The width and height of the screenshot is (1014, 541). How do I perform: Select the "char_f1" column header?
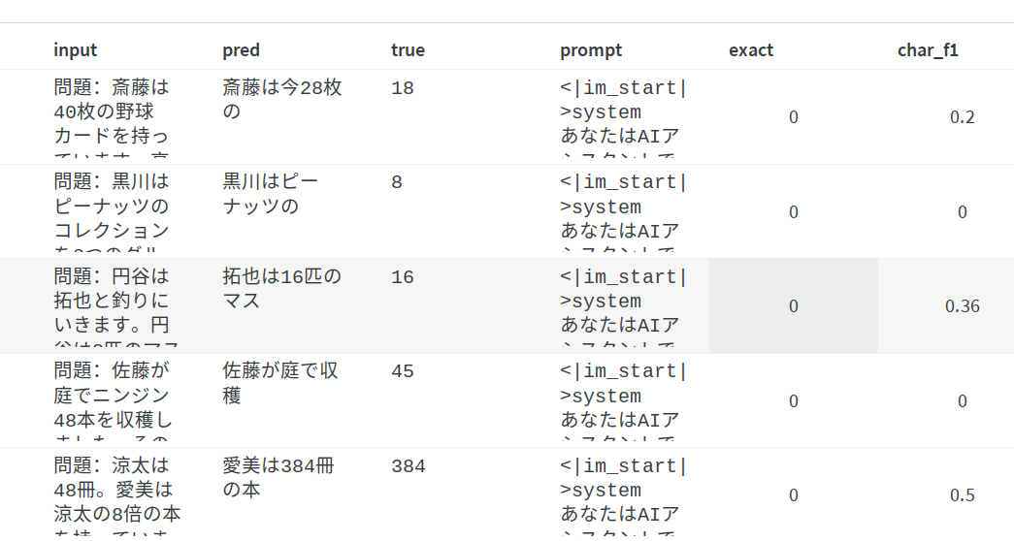click(x=928, y=50)
